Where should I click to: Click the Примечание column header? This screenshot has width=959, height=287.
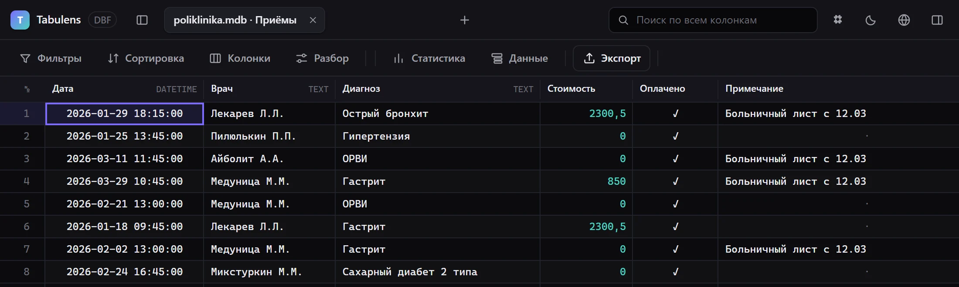838,89
